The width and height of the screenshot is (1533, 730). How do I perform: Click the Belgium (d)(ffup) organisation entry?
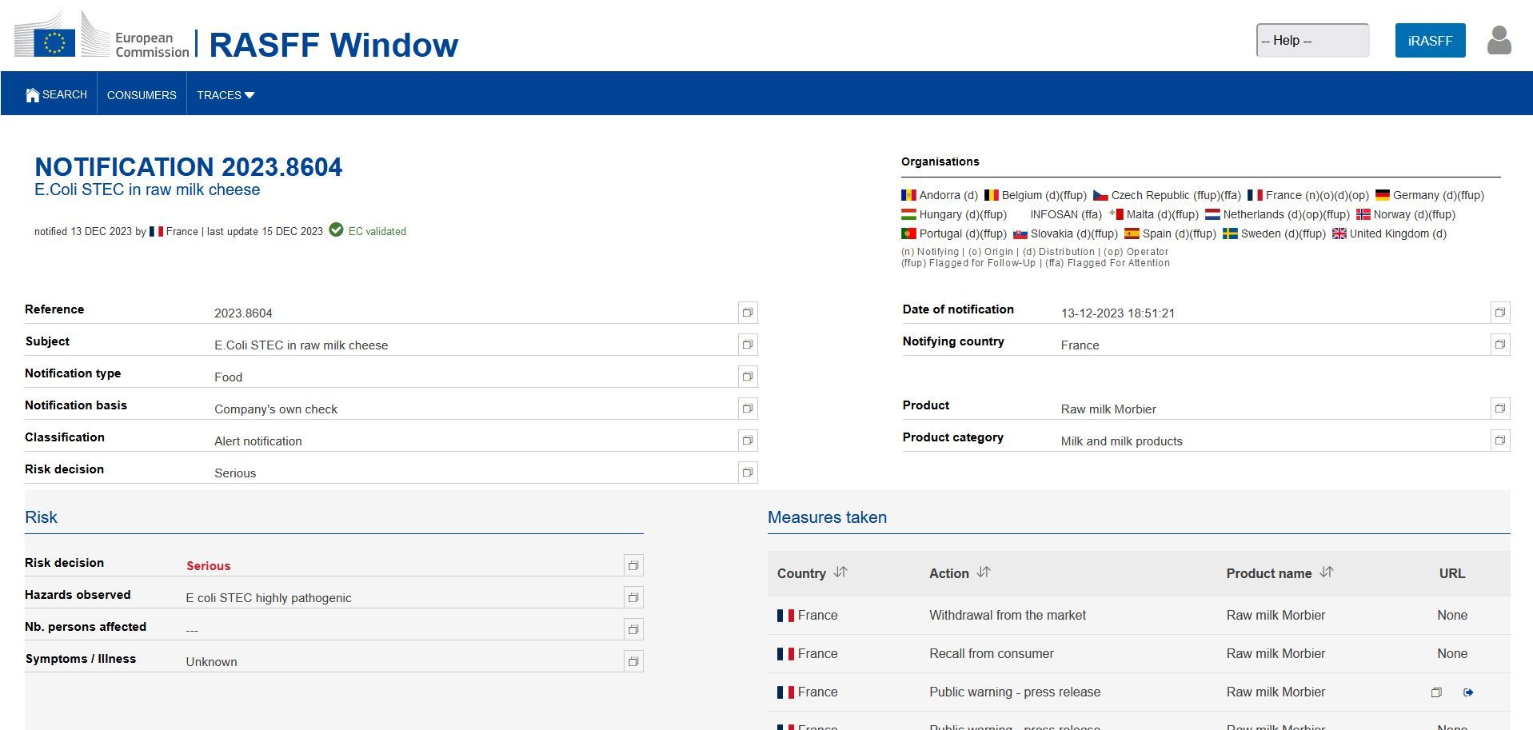point(1035,195)
